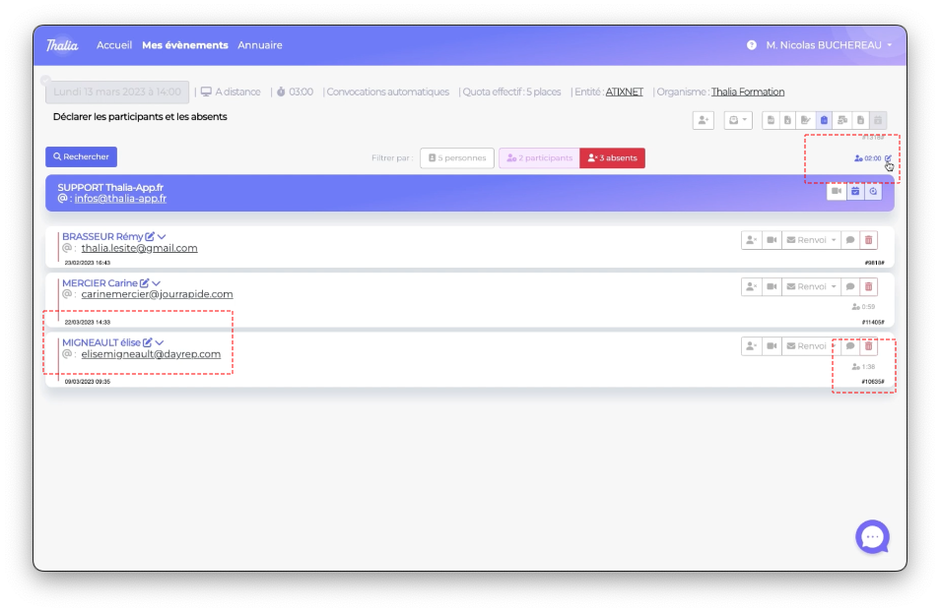Open the Annuaire menu item
Viewport: 940px width, 612px height.
point(259,45)
